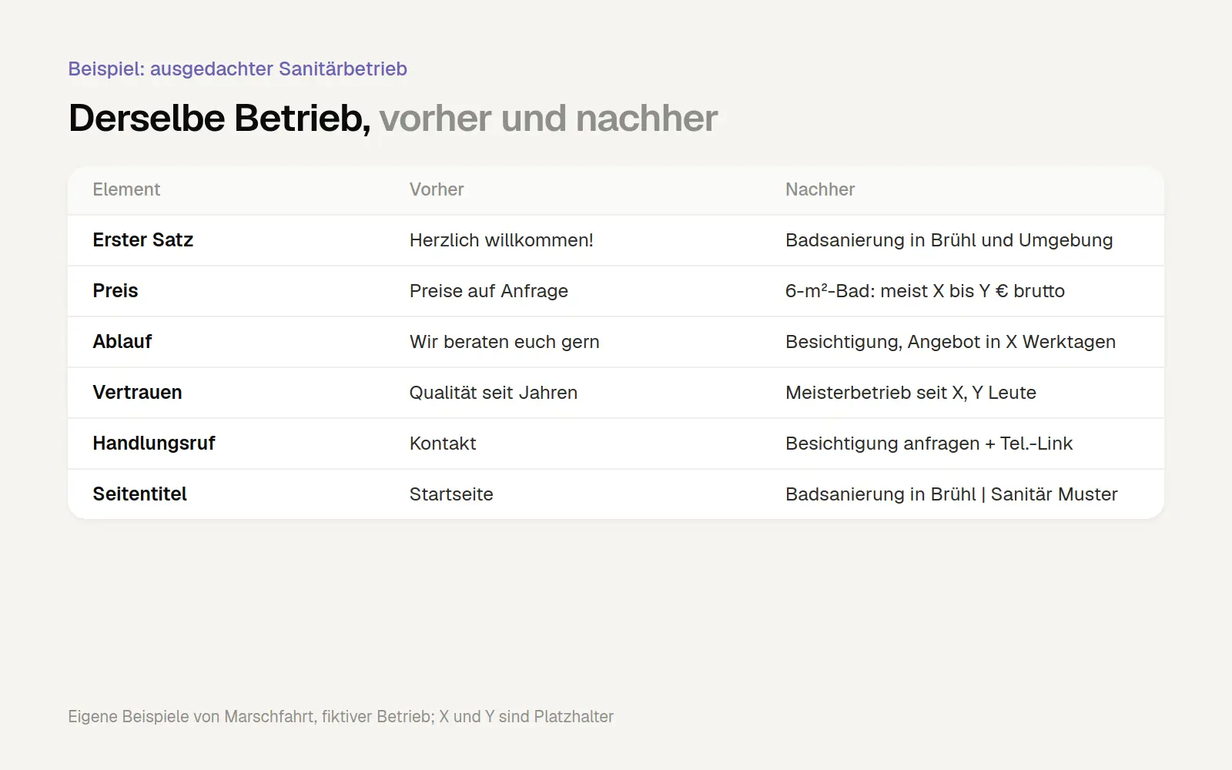Select the 'Vertrauen' row label

(137, 393)
